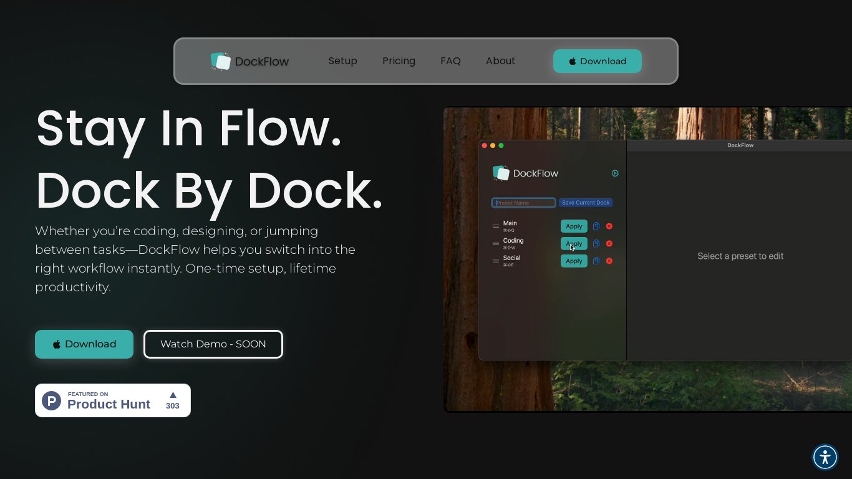Screen dimensions: 852x479
Task: Select the Social preset name
Action: click(x=511, y=258)
